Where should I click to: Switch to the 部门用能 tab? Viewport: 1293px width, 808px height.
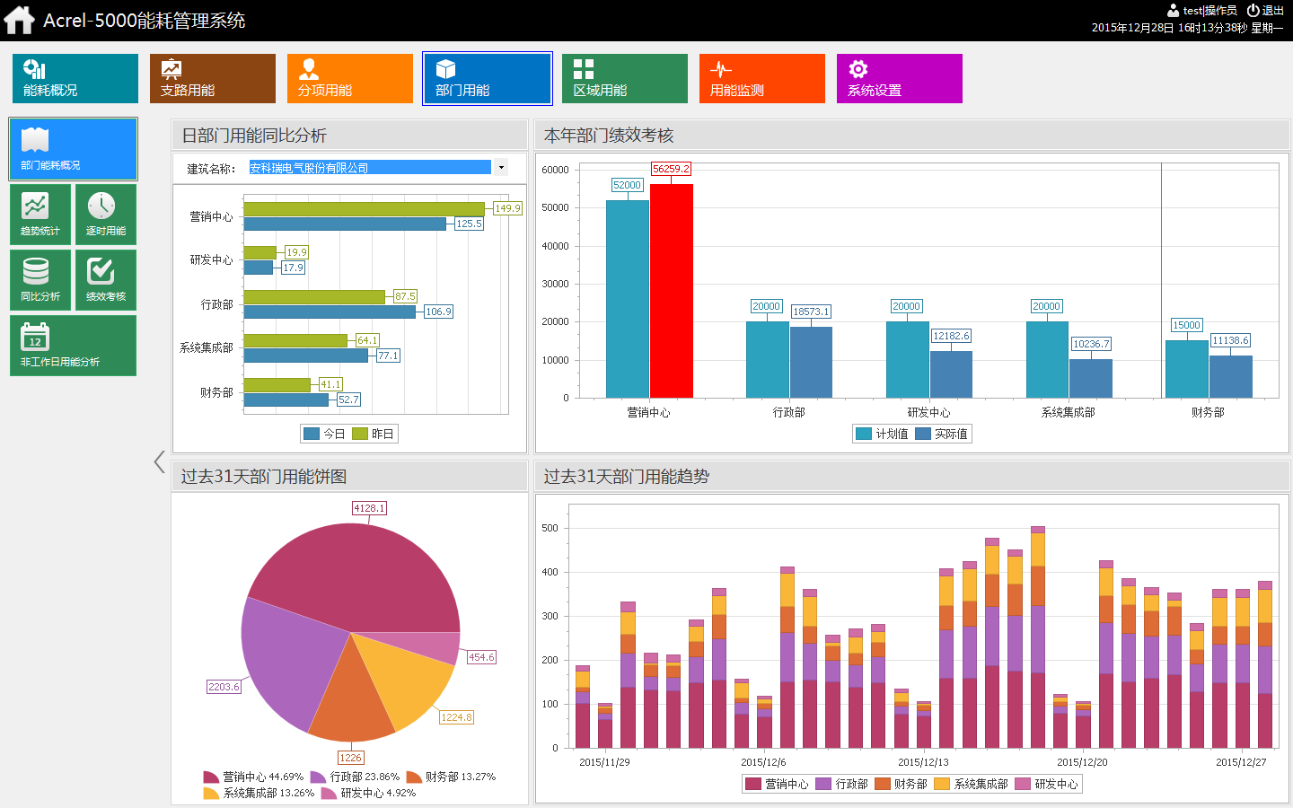tap(488, 79)
